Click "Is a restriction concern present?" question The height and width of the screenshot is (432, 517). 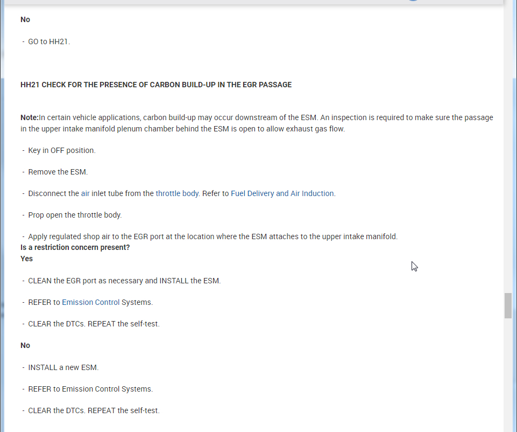[x=75, y=247]
